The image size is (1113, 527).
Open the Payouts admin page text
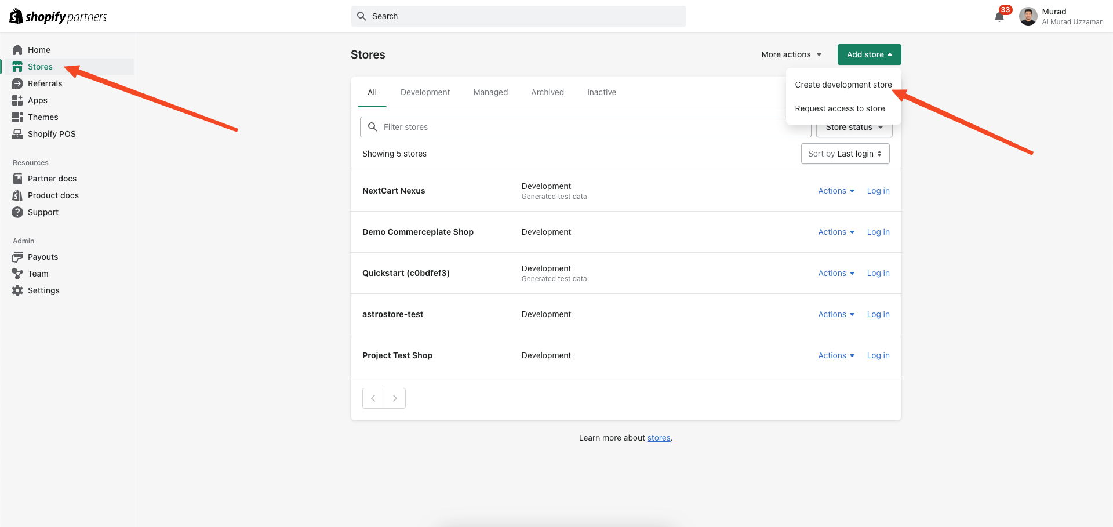point(43,257)
